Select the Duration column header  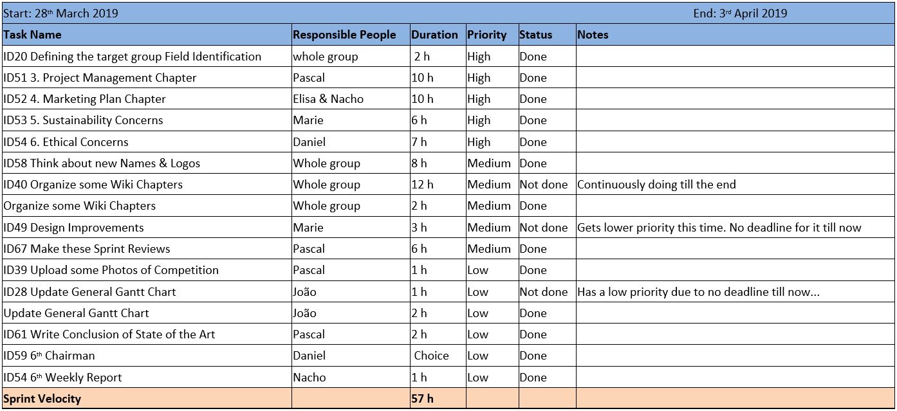coord(438,35)
